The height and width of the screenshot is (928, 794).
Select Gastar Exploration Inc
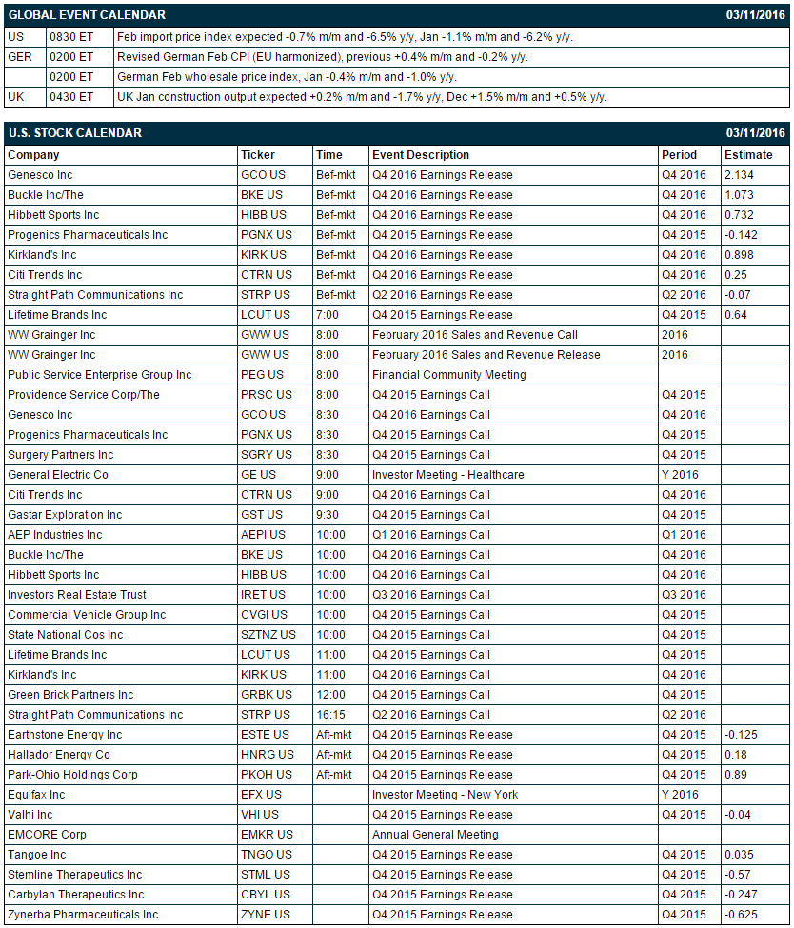click(x=65, y=515)
